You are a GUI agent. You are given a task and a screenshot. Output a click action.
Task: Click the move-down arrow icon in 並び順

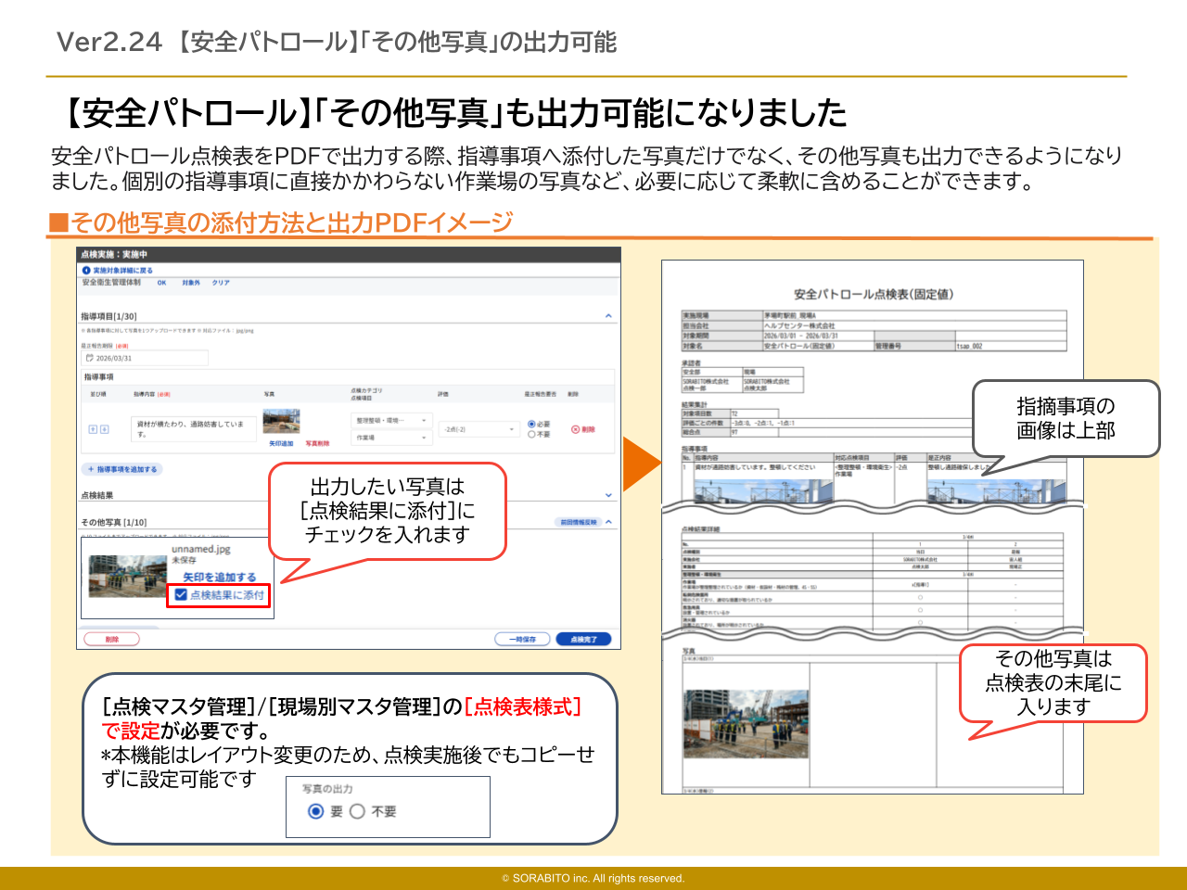click(105, 429)
